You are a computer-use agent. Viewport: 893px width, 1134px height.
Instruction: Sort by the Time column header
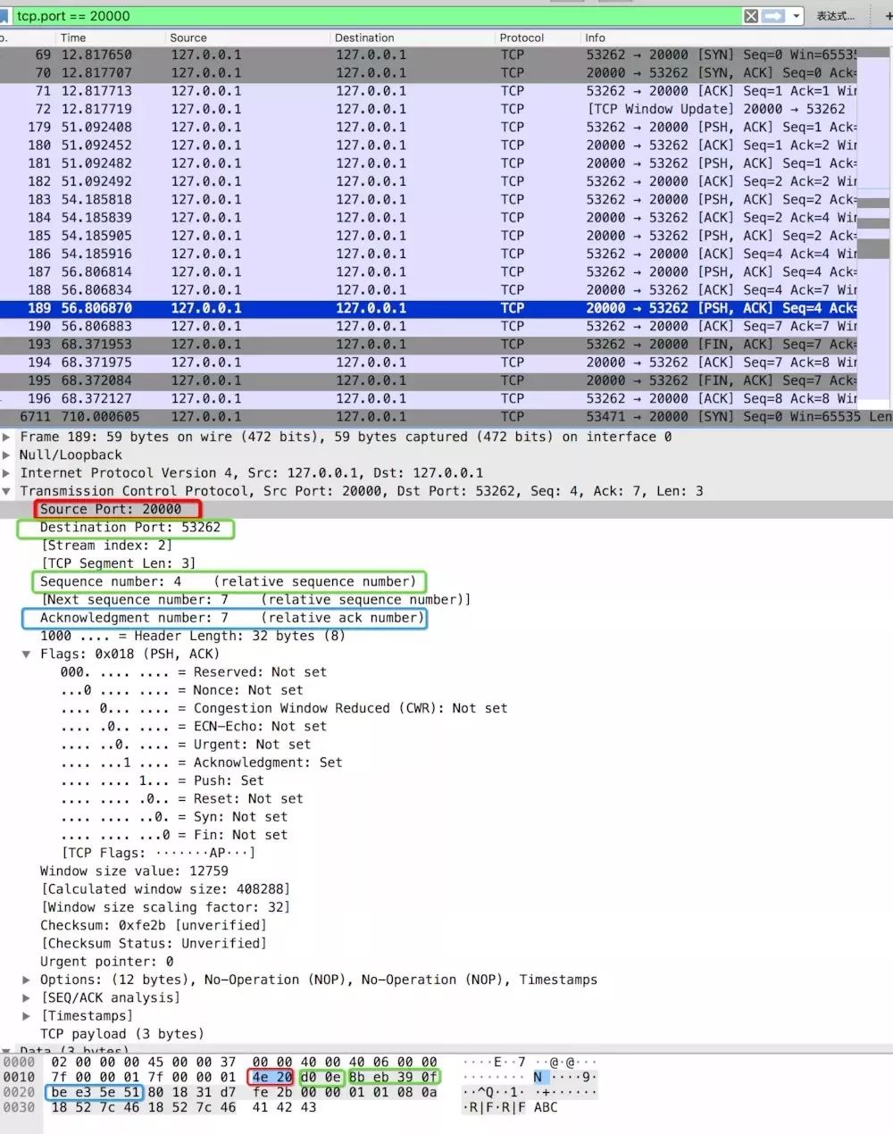[73, 38]
